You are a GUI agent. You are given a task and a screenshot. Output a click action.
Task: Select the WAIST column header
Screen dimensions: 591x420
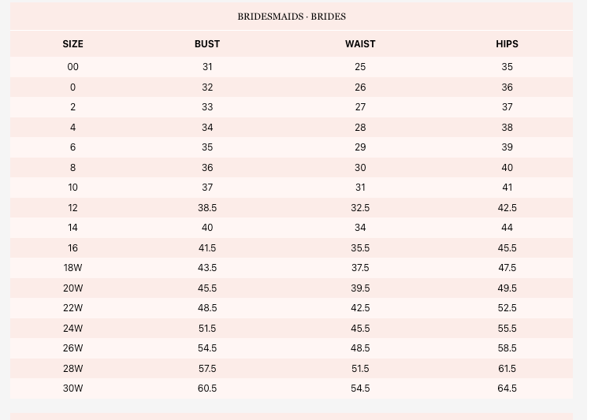360,44
